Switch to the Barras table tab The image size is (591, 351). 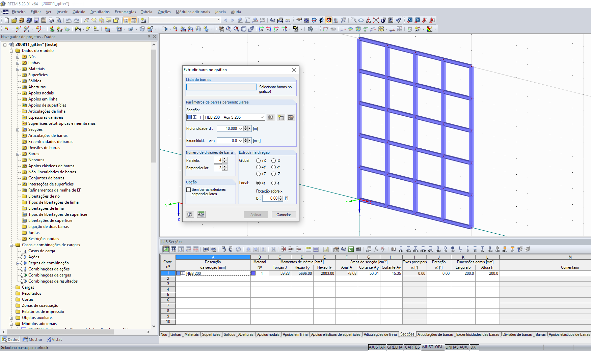click(540, 334)
